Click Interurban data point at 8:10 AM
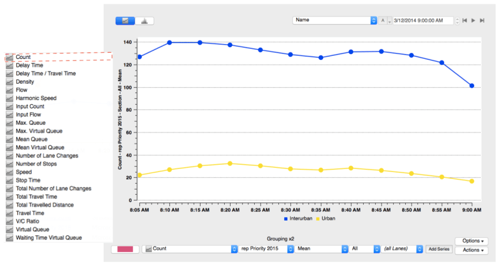499x269 pixels. pos(169,43)
